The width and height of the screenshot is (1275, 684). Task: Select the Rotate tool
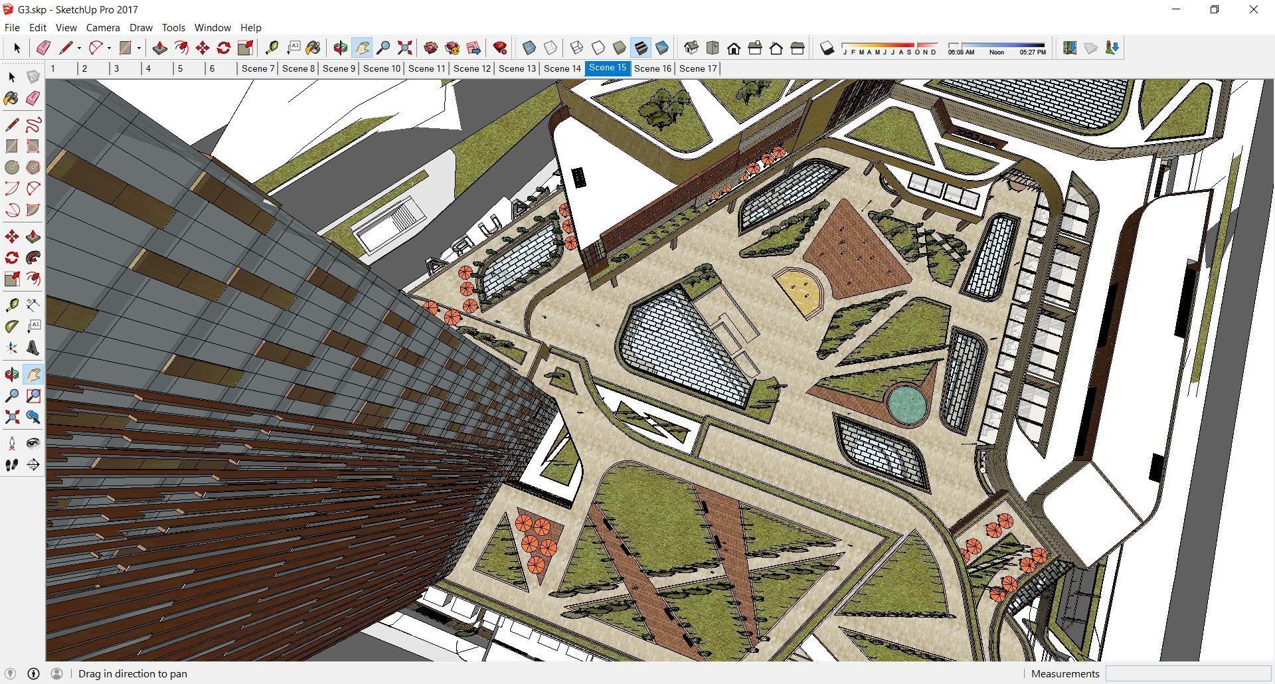224,47
